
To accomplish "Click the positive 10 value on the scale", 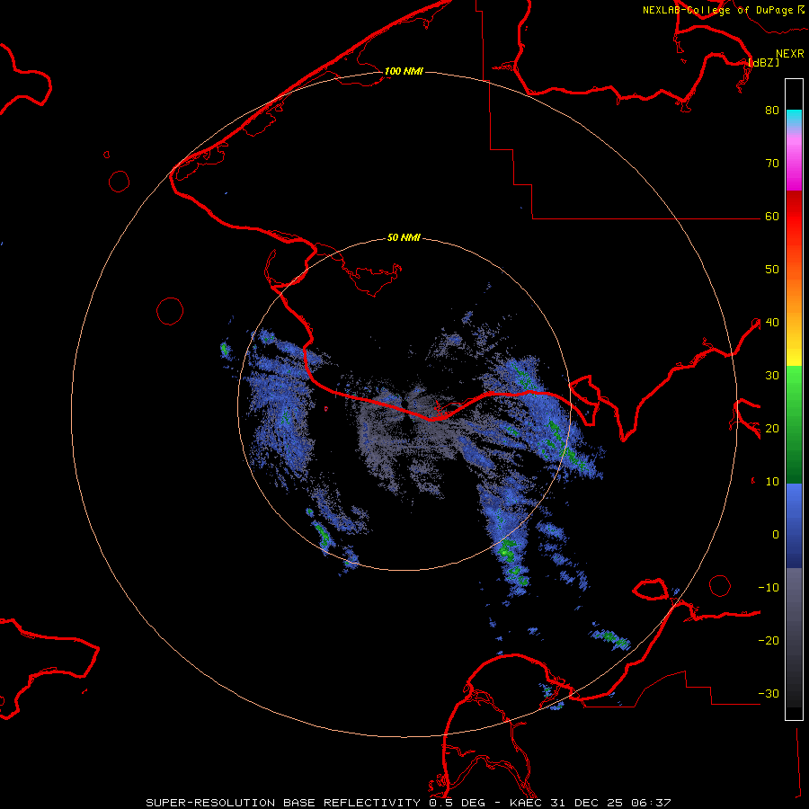I will tap(772, 482).
